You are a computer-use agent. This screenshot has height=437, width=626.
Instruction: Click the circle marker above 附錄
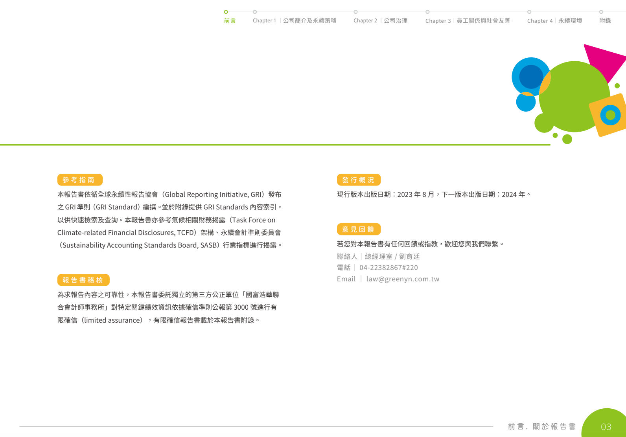[601, 12]
